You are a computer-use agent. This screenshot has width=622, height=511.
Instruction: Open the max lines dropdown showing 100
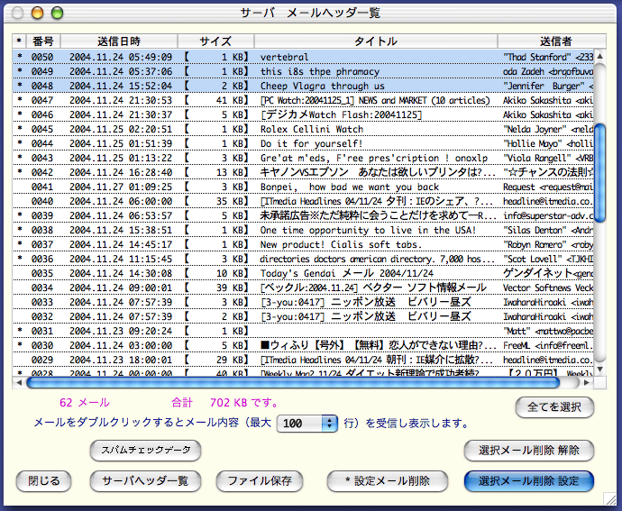click(307, 424)
